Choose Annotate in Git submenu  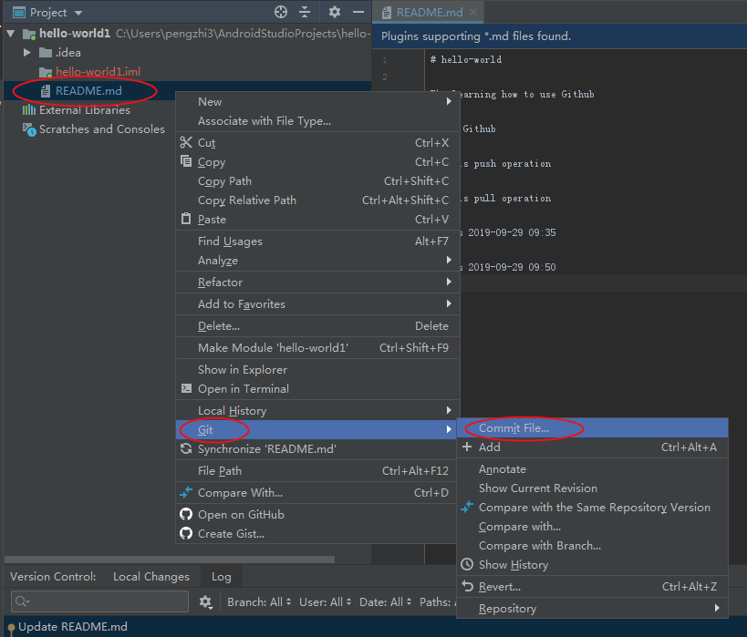(x=592, y=469)
